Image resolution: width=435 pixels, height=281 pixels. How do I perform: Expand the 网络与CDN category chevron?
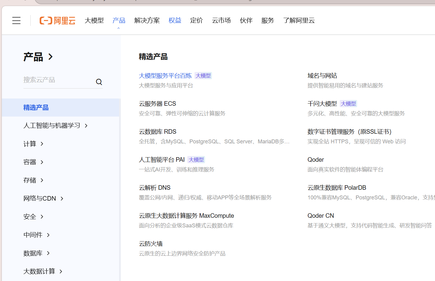point(62,198)
